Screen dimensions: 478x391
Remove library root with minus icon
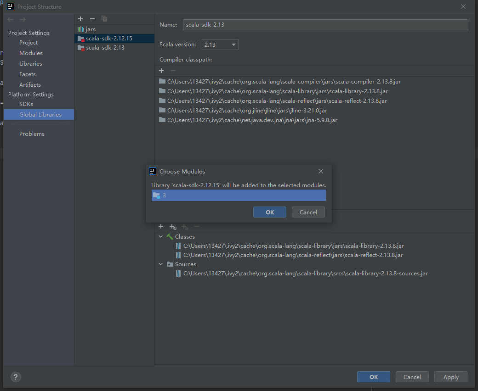[x=197, y=226]
